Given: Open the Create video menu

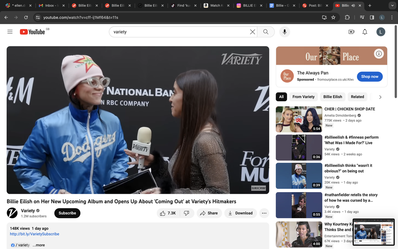Looking at the screenshot, I should coord(351,32).
